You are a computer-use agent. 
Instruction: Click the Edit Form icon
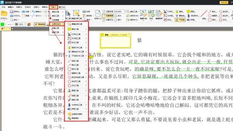tap(159, 14)
